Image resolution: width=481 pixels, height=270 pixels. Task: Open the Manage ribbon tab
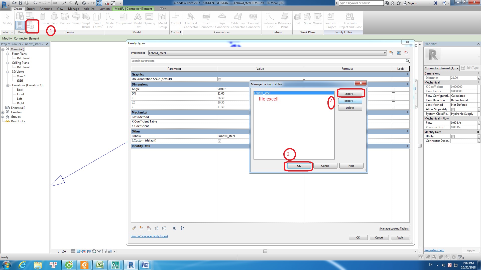(x=73, y=8)
